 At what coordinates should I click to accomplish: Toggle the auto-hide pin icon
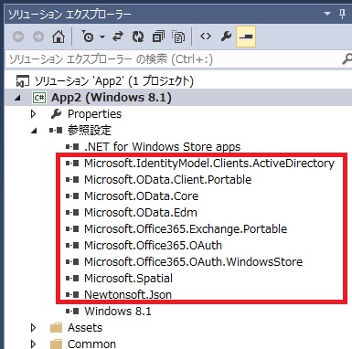pyautogui.click(x=342, y=14)
